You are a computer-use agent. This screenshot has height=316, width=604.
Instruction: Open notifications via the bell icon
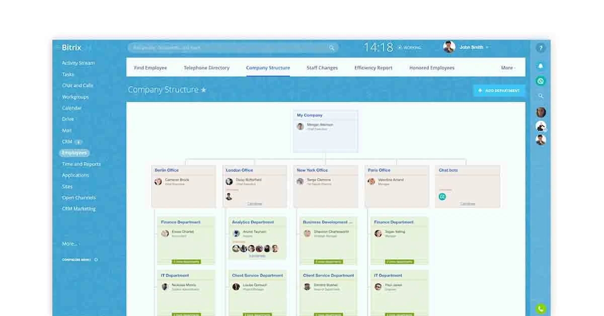[541, 65]
